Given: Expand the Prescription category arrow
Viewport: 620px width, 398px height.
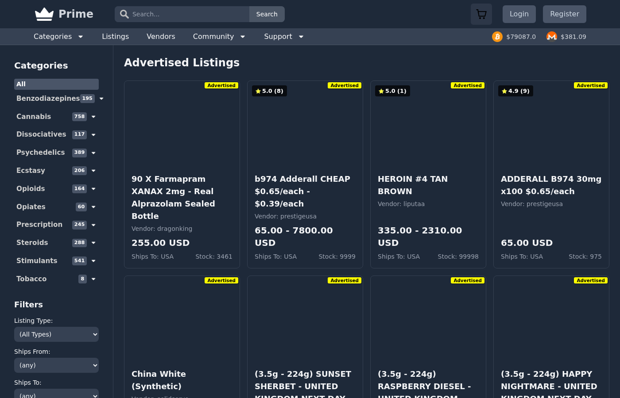Looking at the screenshot, I should (x=93, y=225).
